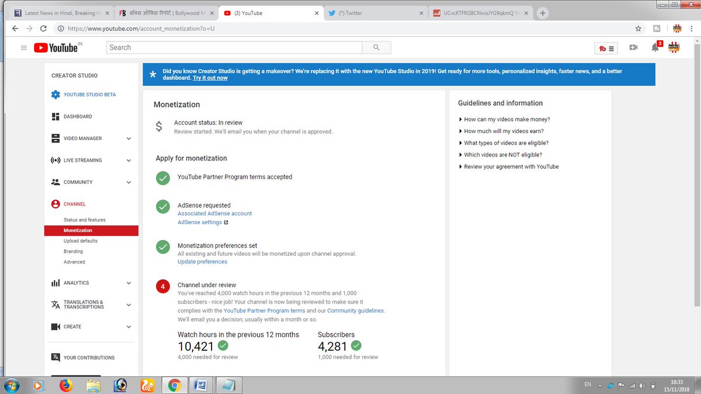This screenshot has height=394, width=701.
Task: Click the Create camera icon
Action: click(x=55, y=327)
